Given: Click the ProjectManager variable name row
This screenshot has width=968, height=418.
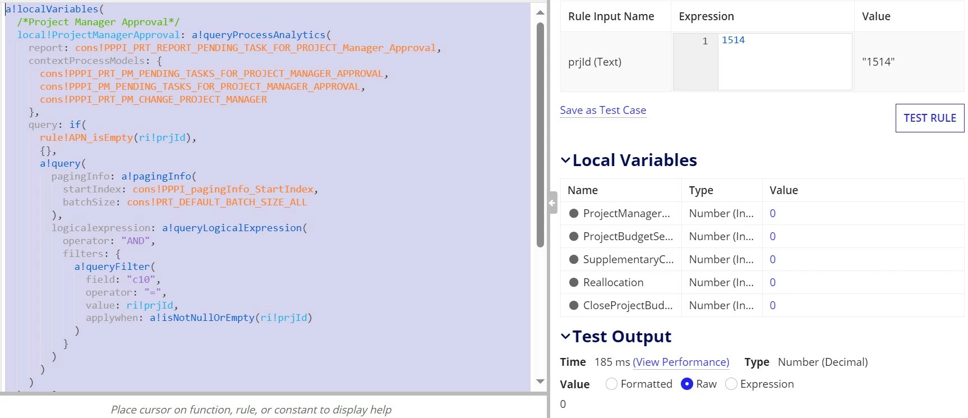Looking at the screenshot, I should pyautogui.click(x=626, y=213).
